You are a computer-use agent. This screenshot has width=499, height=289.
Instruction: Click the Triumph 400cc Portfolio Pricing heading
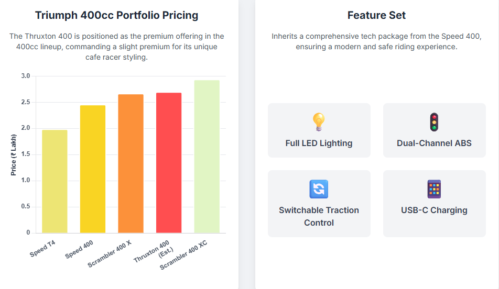(x=116, y=15)
